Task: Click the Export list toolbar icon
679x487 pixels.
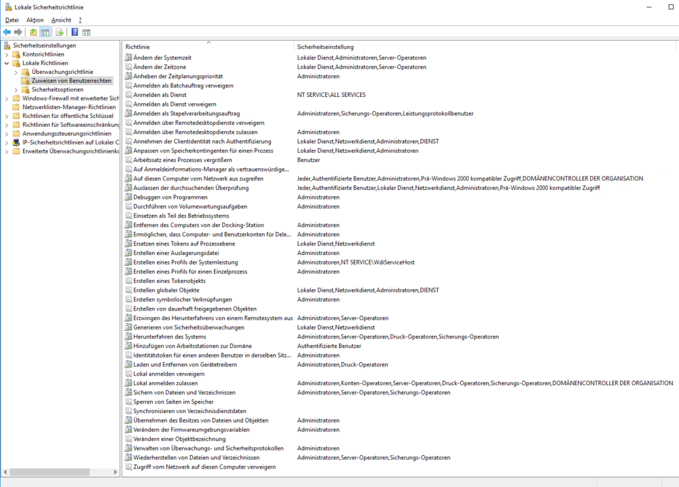Action: point(60,32)
